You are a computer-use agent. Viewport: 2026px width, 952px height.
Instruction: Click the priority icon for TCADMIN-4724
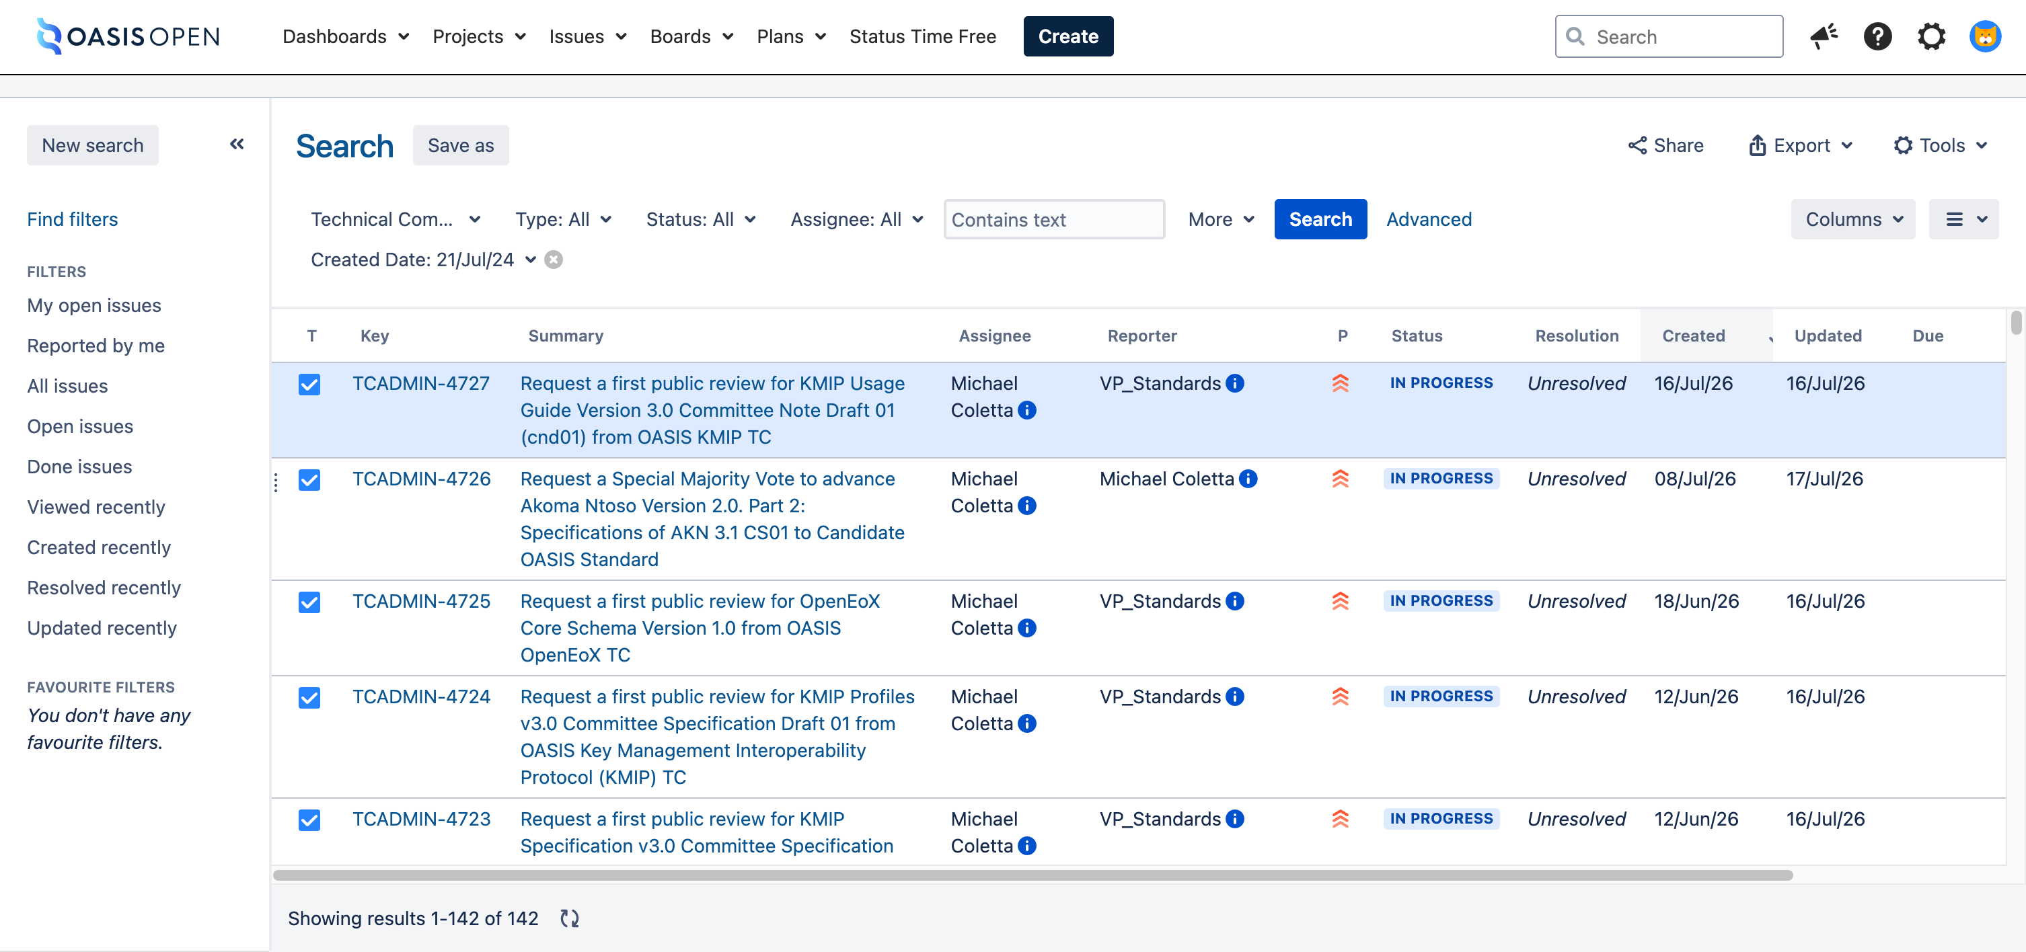[x=1340, y=696]
